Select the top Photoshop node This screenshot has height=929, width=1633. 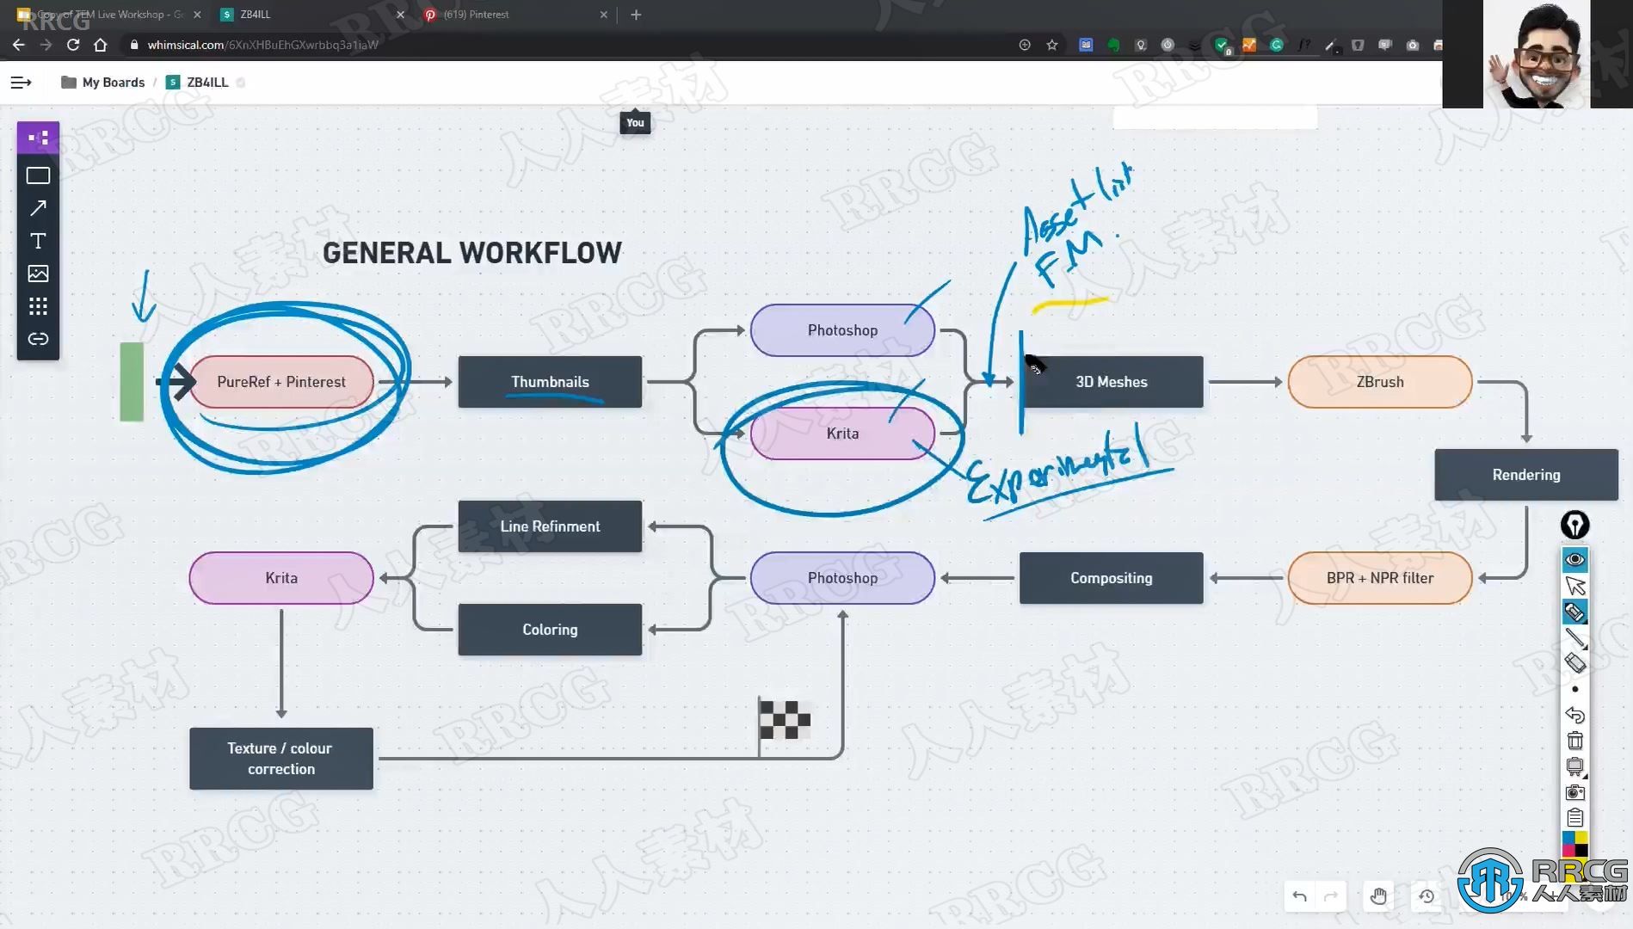click(842, 330)
